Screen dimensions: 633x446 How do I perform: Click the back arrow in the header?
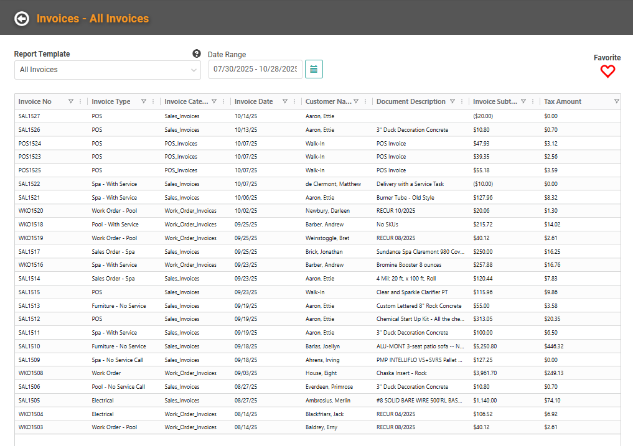[22, 19]
